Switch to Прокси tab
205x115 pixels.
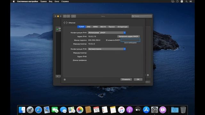tap(111, 27)
